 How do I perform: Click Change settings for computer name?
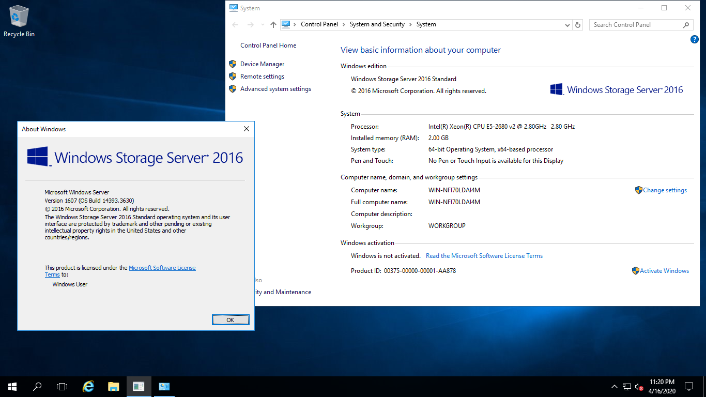[x=665, y=190]
